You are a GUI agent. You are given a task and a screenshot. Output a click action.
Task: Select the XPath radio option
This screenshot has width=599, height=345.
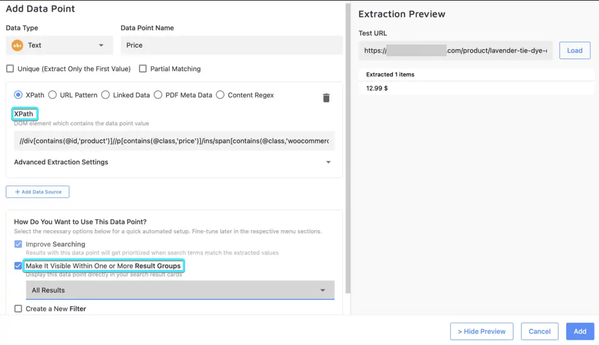[18, 95]
